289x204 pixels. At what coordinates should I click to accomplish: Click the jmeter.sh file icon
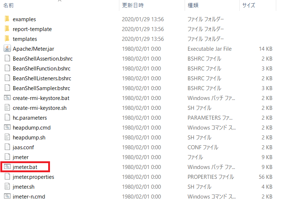[x=7, y=186]
